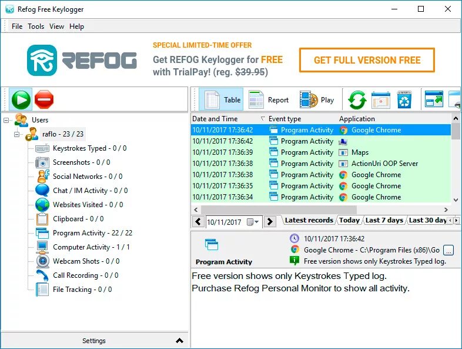Click the ellipsis button beside Chrome path

coord(448,250)
